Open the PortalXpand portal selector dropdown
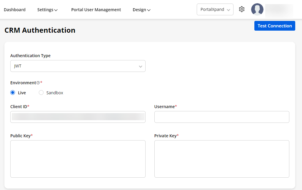 coord(215,9)
